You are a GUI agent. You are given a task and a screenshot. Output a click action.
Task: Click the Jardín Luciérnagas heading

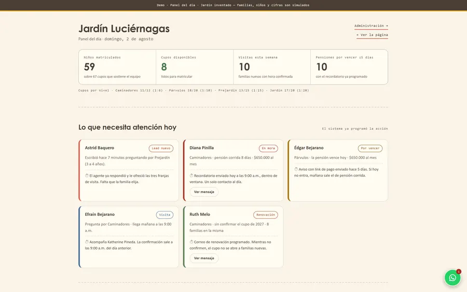(x=124, y=29)
